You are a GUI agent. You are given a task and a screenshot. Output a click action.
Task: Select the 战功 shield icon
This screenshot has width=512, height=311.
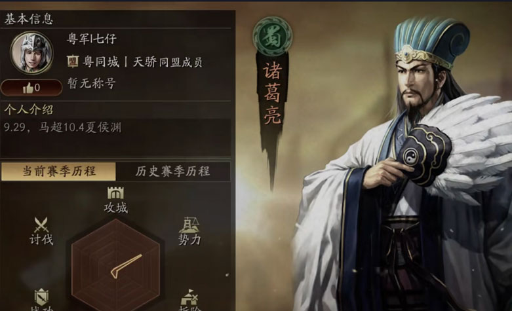[x=41, y=297]
